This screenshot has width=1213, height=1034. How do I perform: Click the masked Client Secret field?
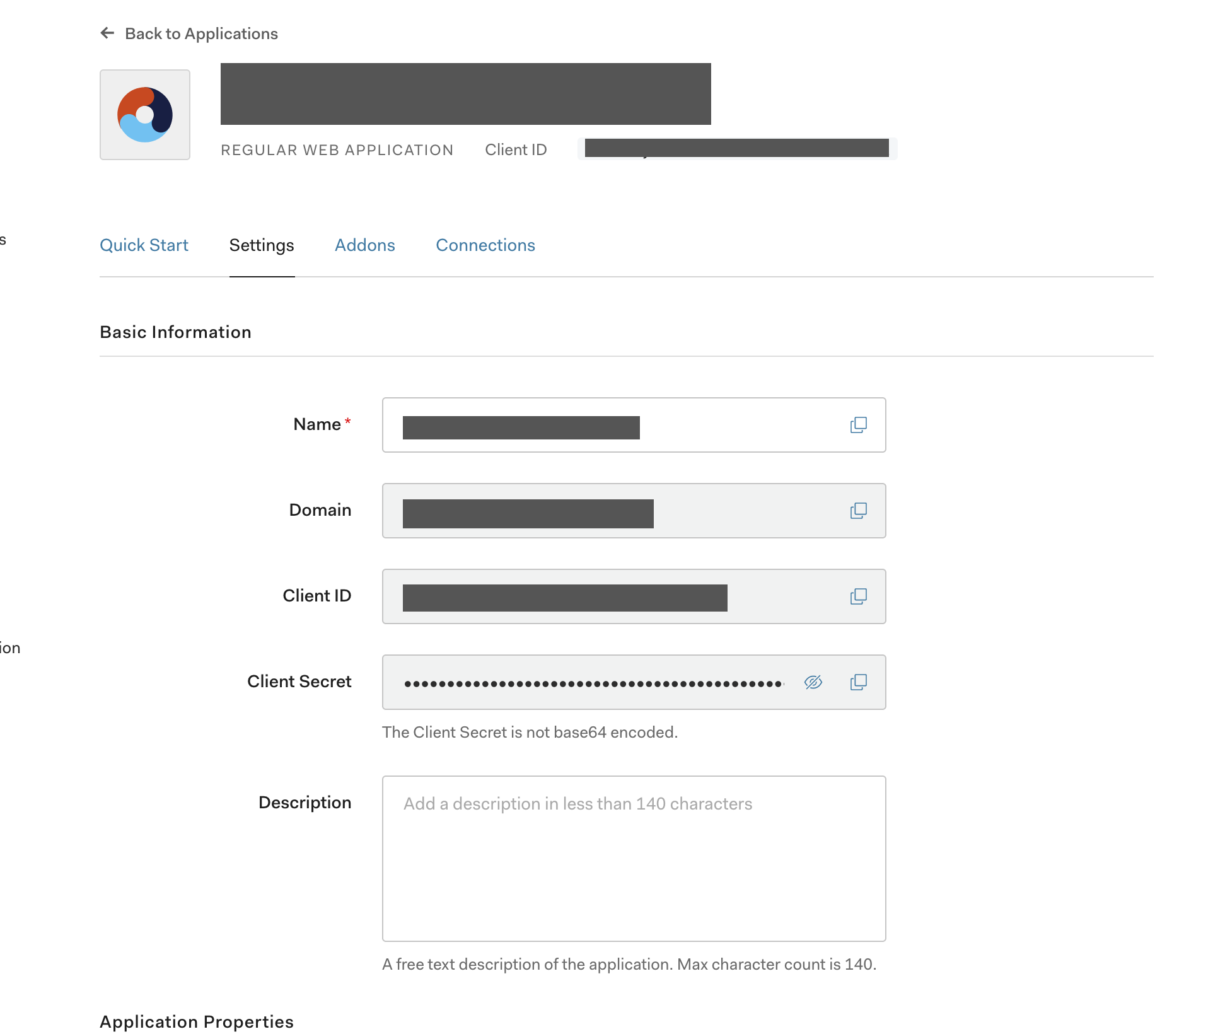(593, 683)
